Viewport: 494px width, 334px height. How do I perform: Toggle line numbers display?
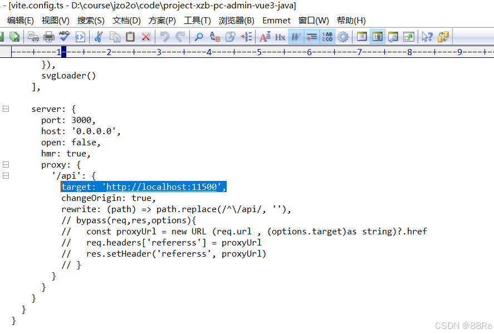tap(327, 37)
